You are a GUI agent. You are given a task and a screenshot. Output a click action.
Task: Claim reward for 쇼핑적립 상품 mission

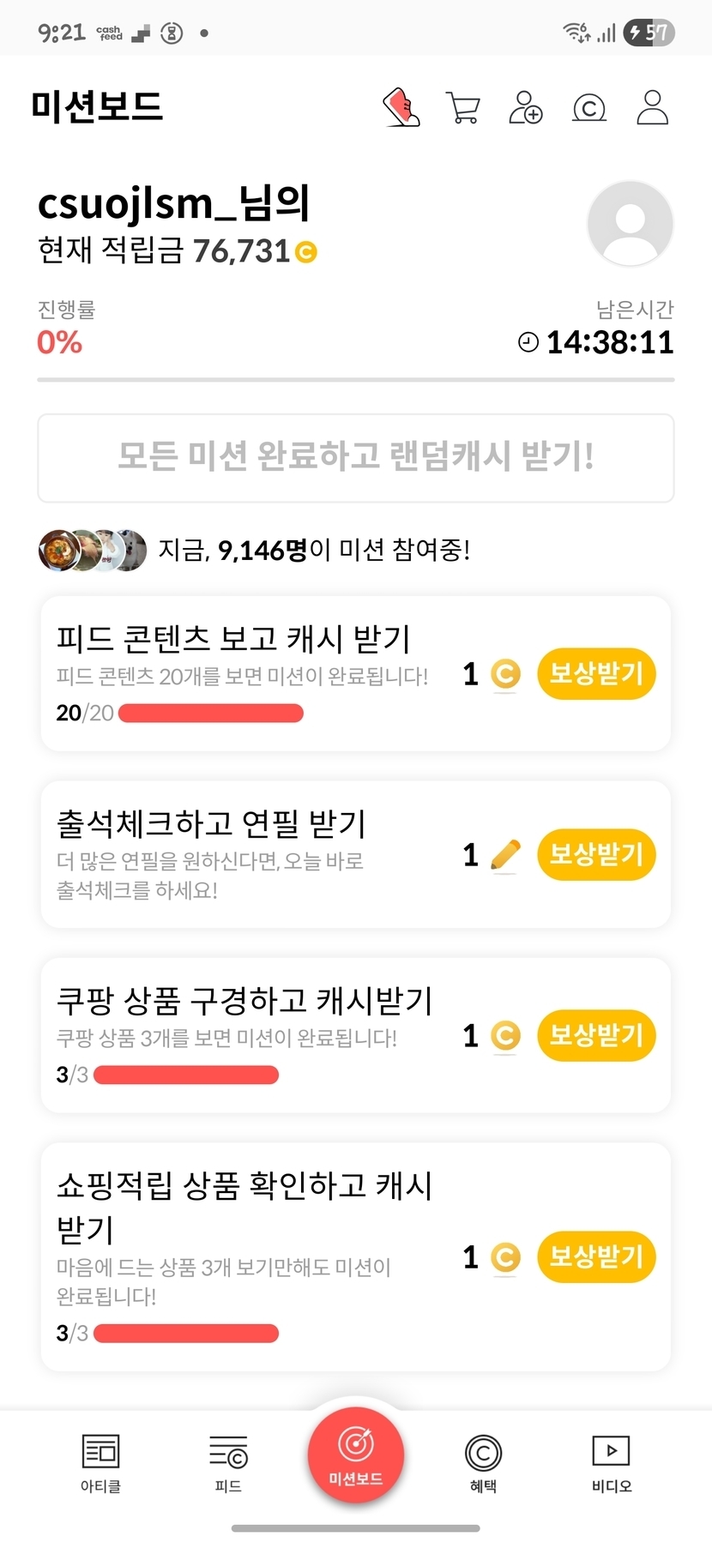(596, 1256)
